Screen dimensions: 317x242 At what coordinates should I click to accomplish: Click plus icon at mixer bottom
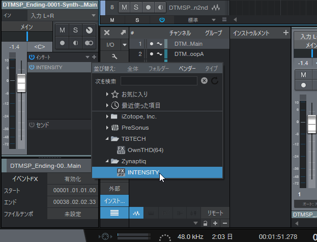[215, 223]
